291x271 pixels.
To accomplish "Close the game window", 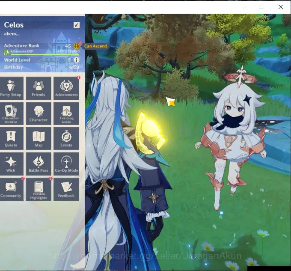I will click(x=281, y=7).
